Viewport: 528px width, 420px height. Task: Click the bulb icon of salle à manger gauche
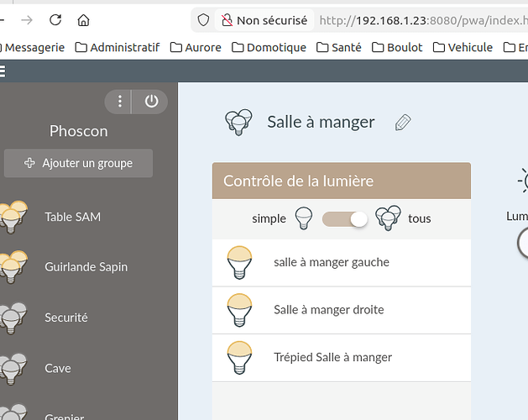coord(240,263)
